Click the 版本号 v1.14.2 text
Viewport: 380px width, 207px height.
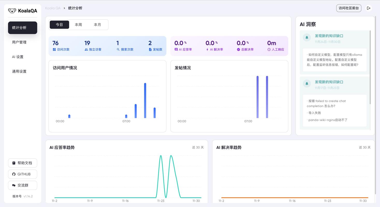(x=23, y=196)
